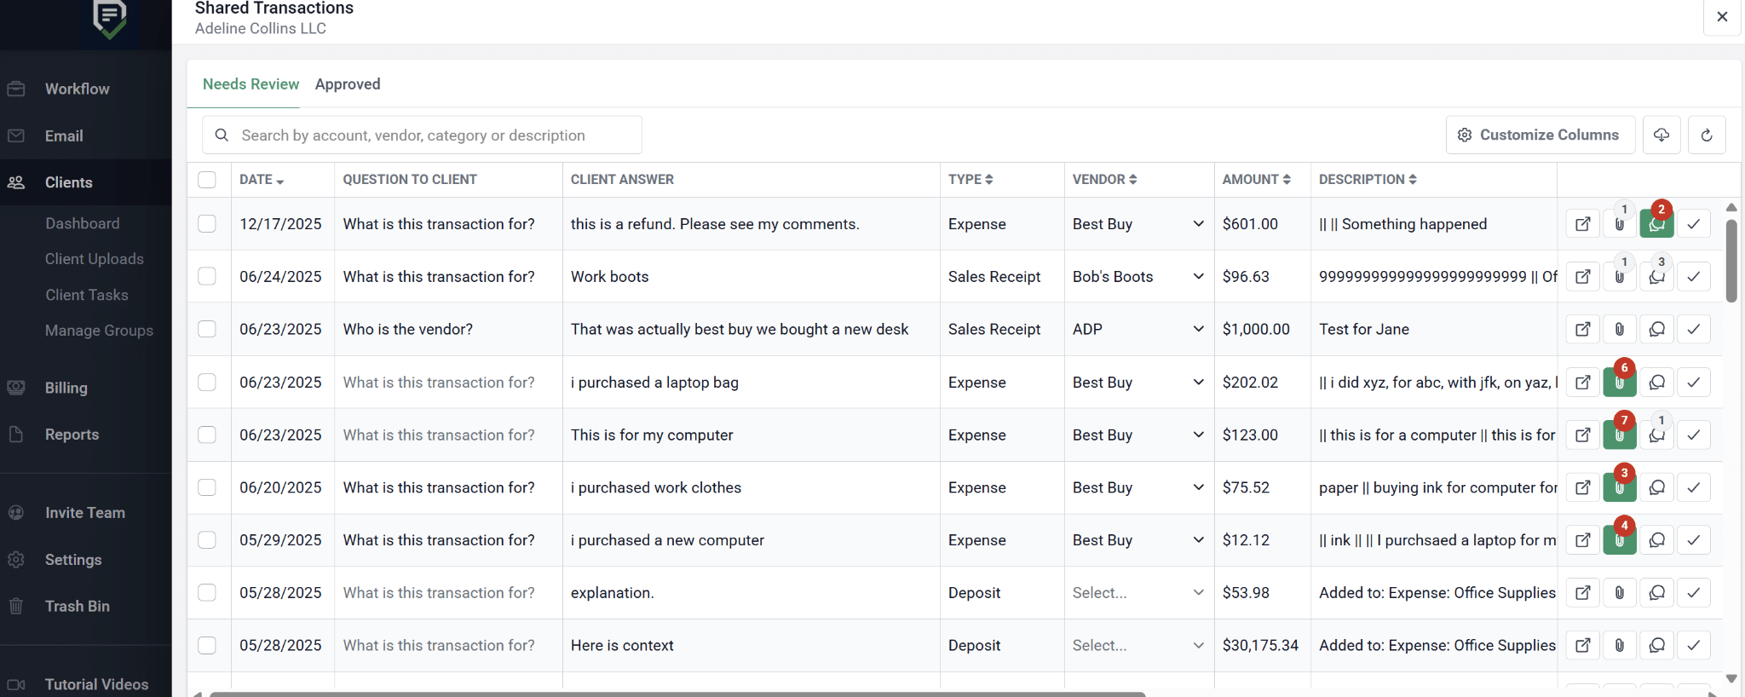The height and width of the screenshot is (697, 1745).
Task: Open external link for ADP transaction
Action: pos(1582,329)
